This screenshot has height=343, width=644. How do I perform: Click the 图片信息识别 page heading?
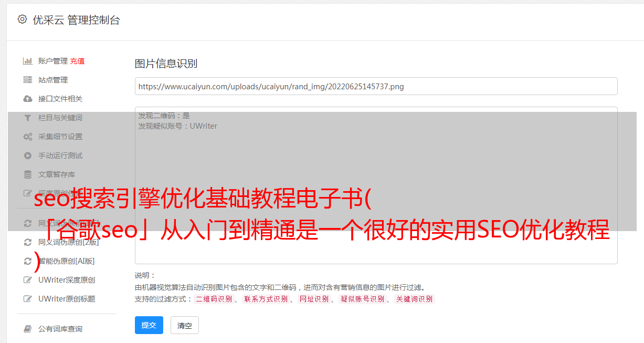[x=166, y=64]
